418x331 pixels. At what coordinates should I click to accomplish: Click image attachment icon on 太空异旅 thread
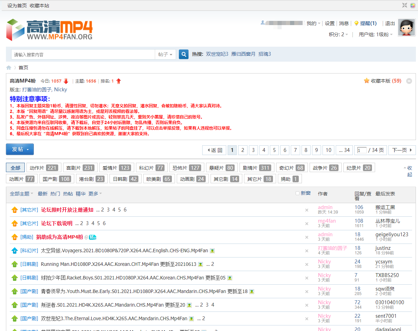pos(212,251)
